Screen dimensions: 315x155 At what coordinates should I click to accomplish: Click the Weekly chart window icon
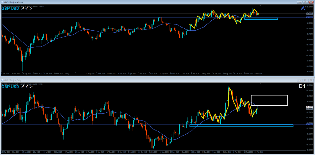pos(2,2)
